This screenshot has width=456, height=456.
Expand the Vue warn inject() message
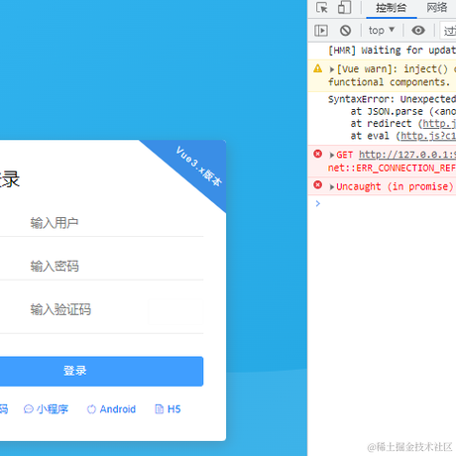click(332, 69)
